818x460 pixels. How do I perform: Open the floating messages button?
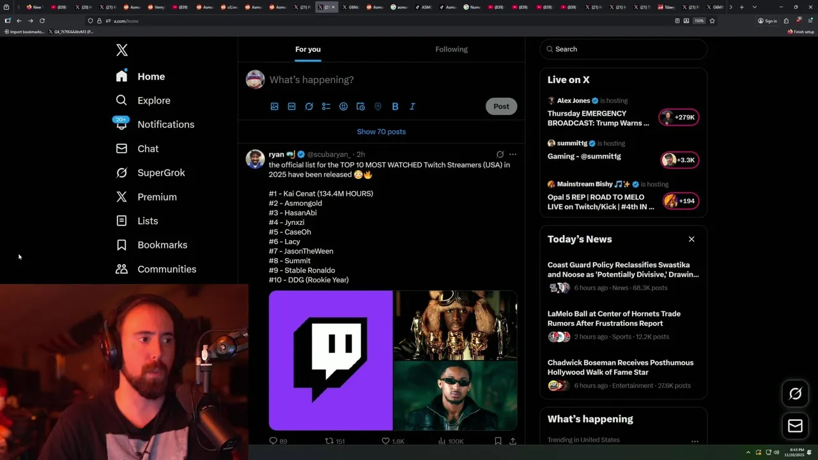[795, 426]
